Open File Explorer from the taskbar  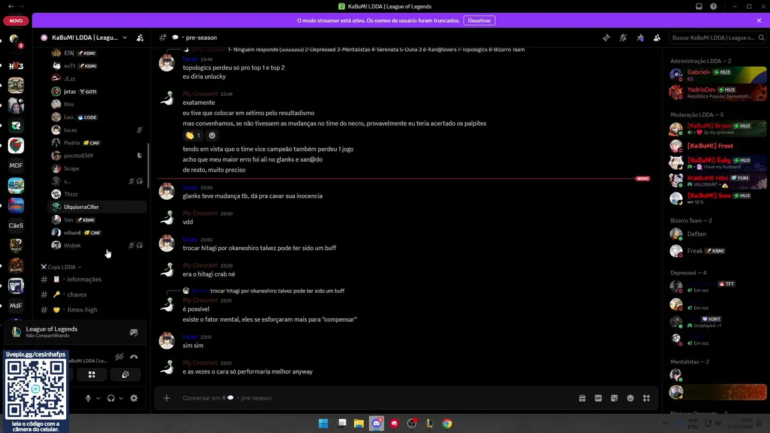[x=359, y=423]
